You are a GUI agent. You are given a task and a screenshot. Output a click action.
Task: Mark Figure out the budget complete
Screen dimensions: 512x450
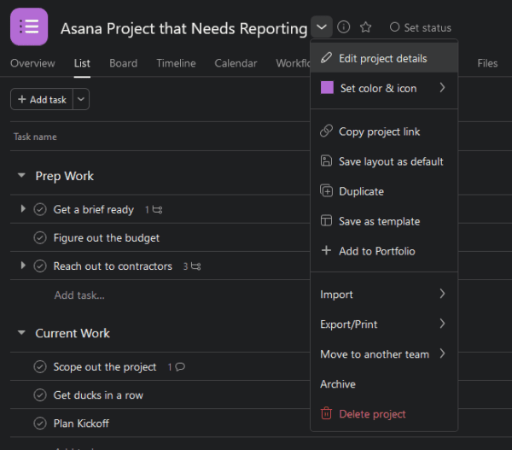40,237
